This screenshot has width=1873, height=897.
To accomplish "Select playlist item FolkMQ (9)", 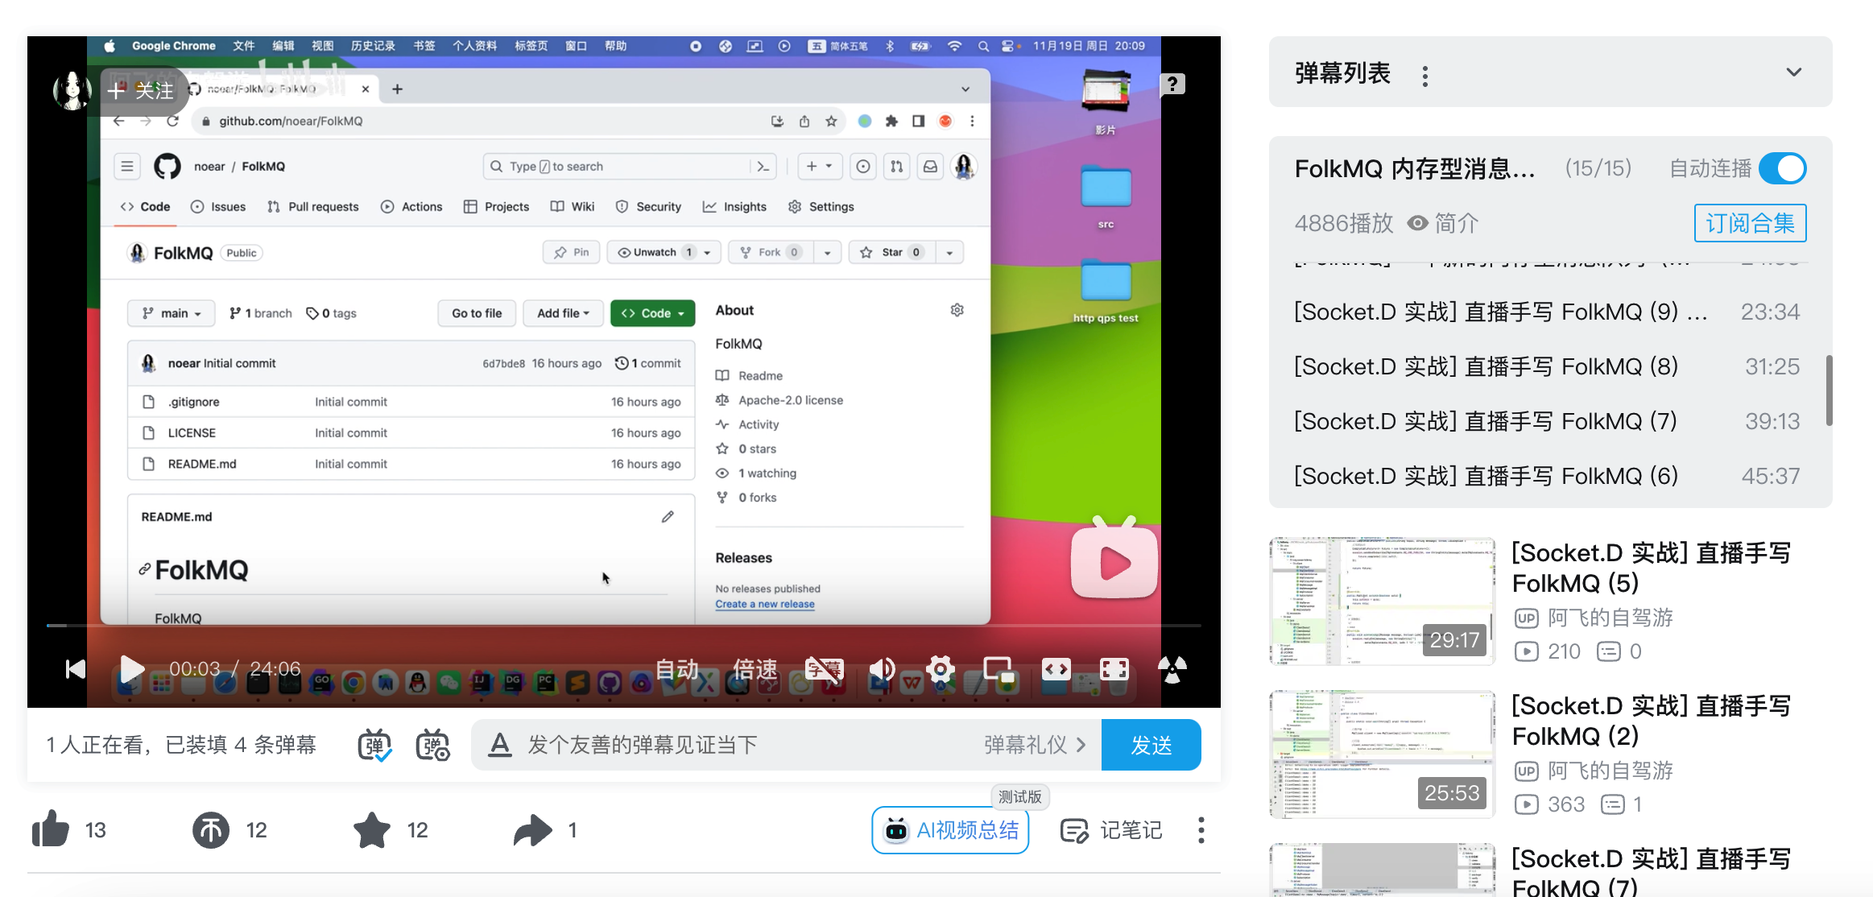I will [1547, 312].
